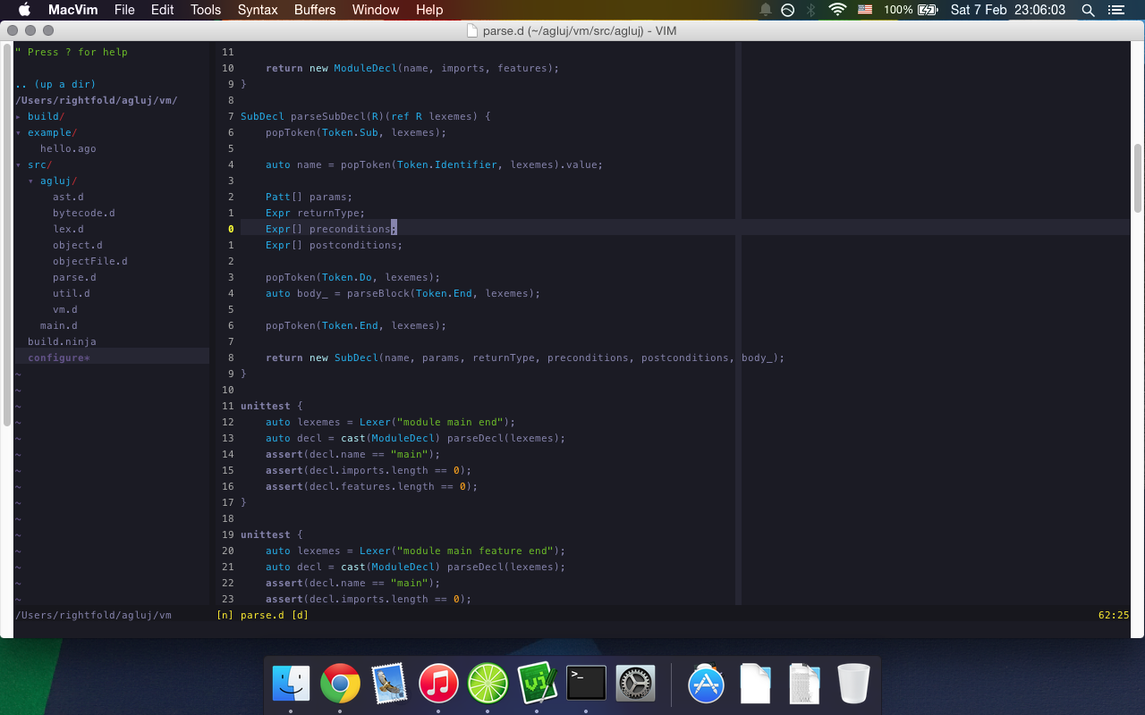Open Finder from the dock
Image resolution: width=1145 pixels, height=715 pixels.
point(291,685)
